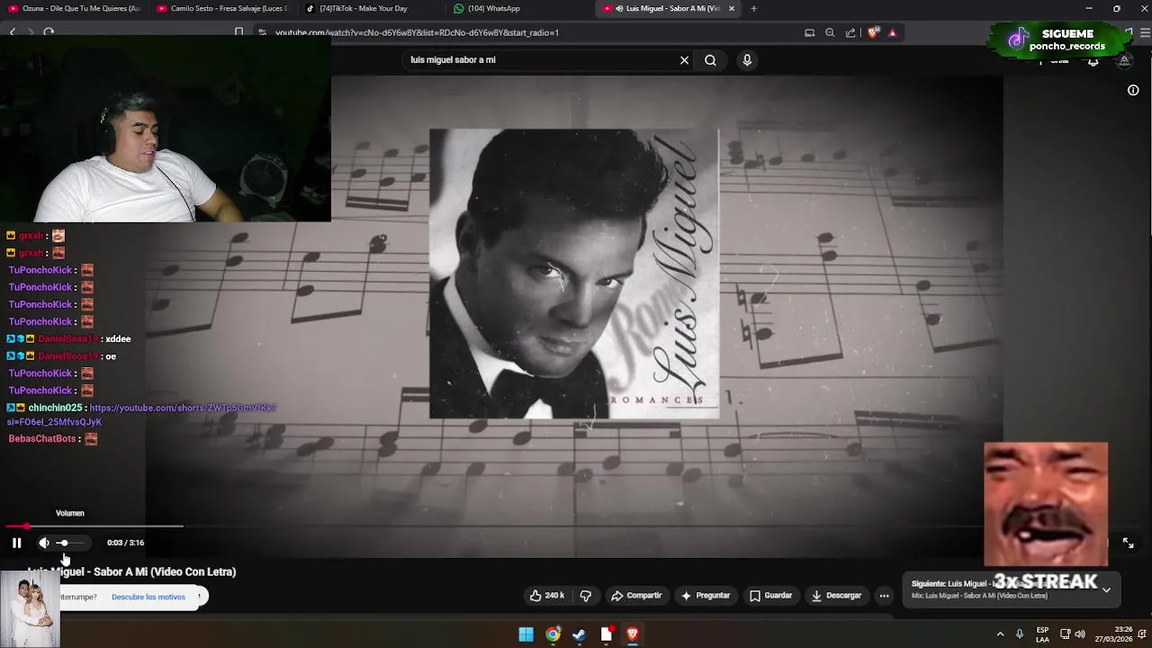Dislike the video with the thumbs-down icon

(586, 596)
